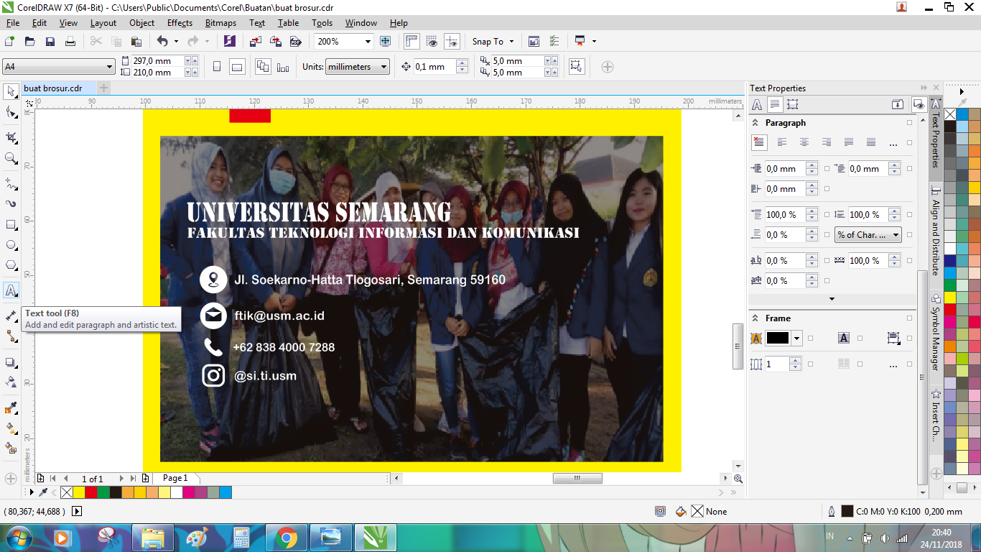Screen dimensions: 981x552
Task: Toggle Show Grid button
Action: coord(432,42)
